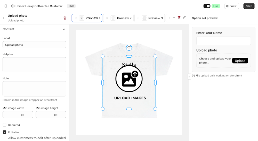
Task: Click drag handle of Preview 3 tab
Action: click(138, 18)
